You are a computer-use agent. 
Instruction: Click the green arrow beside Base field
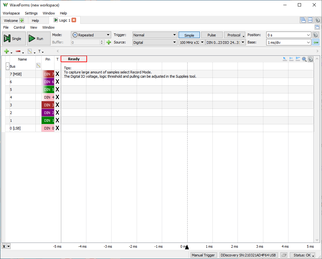point(316,42)
